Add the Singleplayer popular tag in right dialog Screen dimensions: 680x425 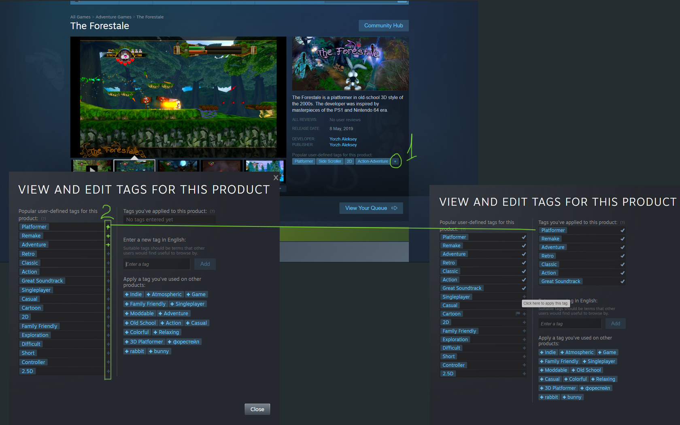(x=524, y=297)
